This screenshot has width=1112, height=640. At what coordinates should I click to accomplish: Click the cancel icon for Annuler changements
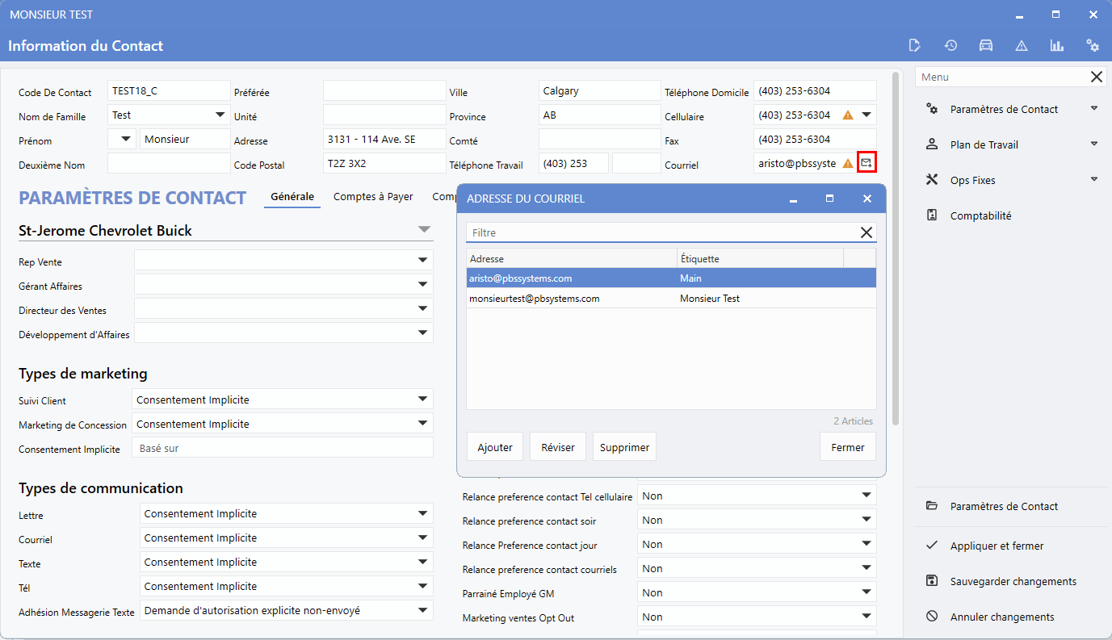(932, 617)
